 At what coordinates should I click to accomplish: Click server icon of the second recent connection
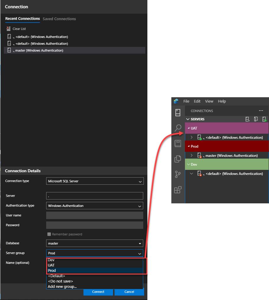[x=9, y=44]
